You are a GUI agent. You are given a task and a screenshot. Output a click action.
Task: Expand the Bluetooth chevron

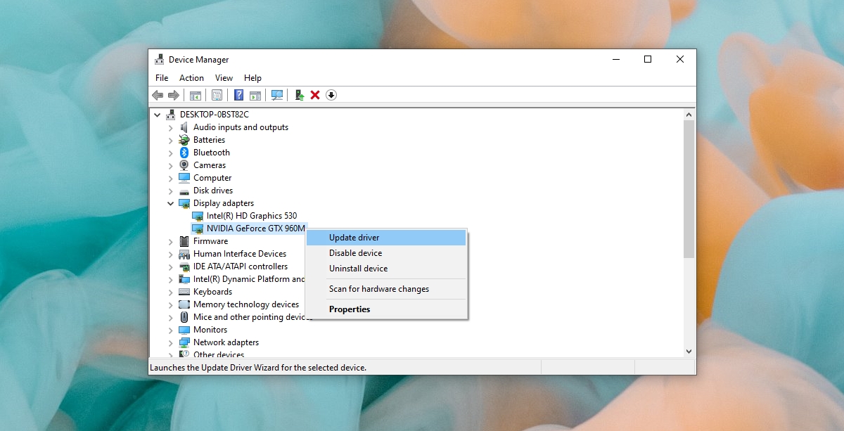171,153
